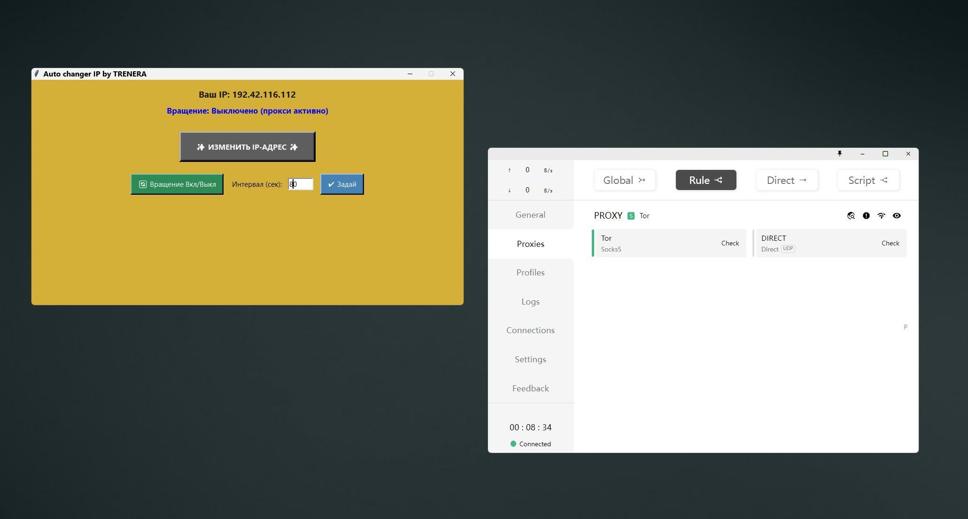Viewport: 968px width, 519px height.
Task: Run the wifi latency test icon
Action: (882, 216)
